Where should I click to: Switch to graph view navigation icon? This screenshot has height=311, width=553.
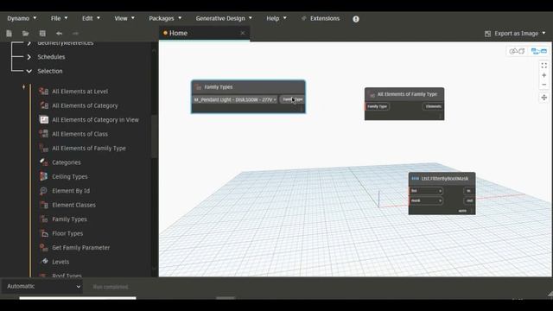click(538, 51)
